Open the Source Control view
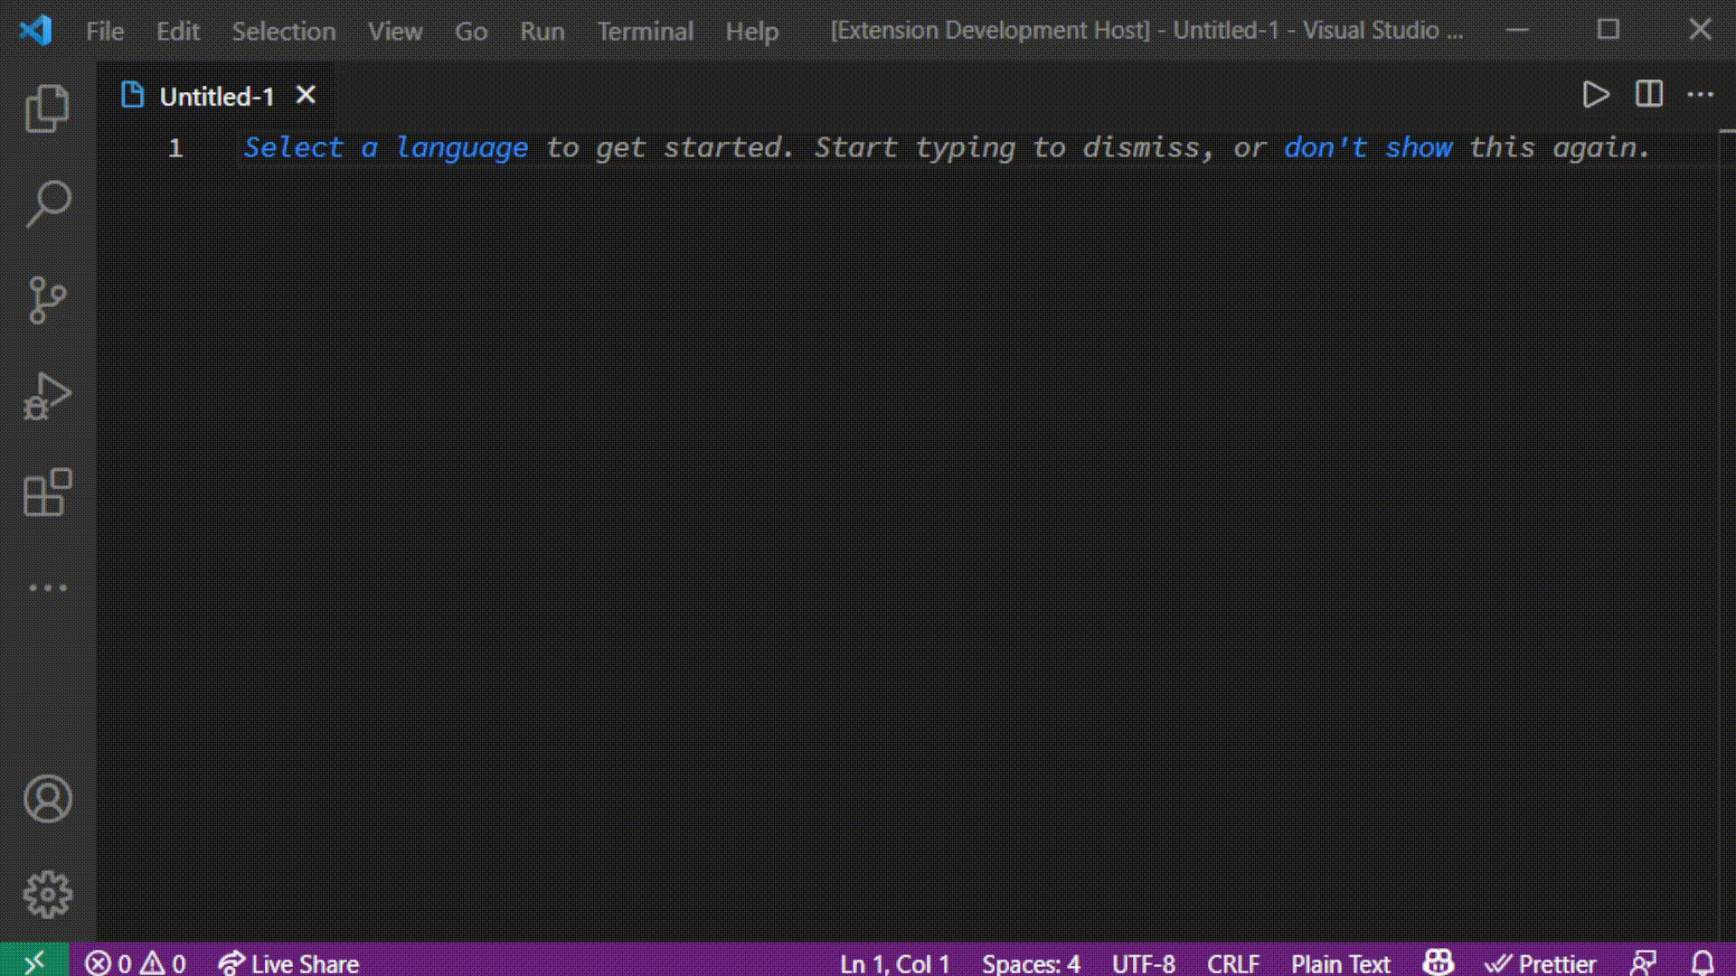The width and height of the screenshot is (1736, 976). [x=47, y=300]
